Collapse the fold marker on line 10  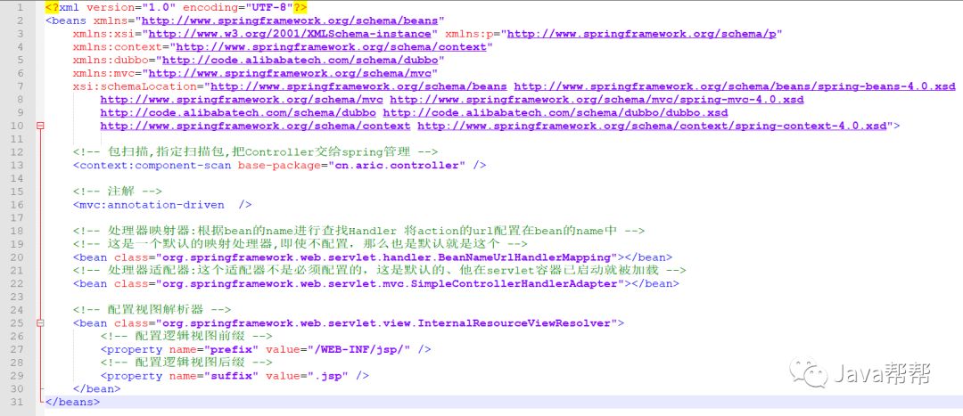(40, 126)
